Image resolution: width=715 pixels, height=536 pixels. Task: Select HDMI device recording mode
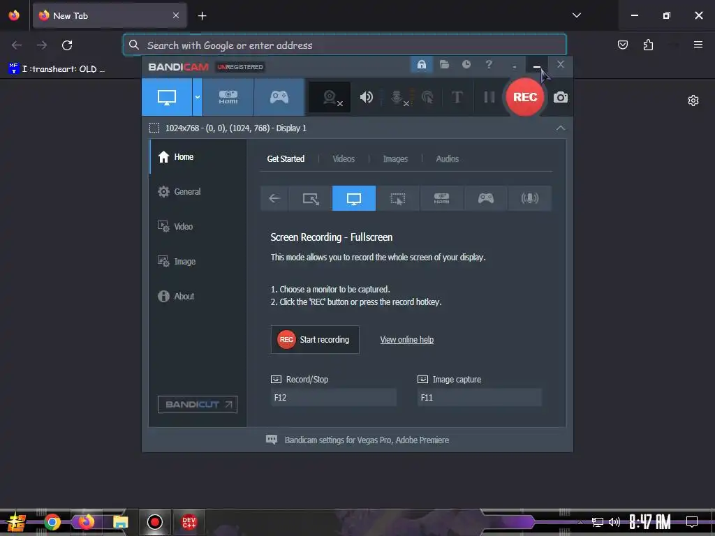click(228, 96)
